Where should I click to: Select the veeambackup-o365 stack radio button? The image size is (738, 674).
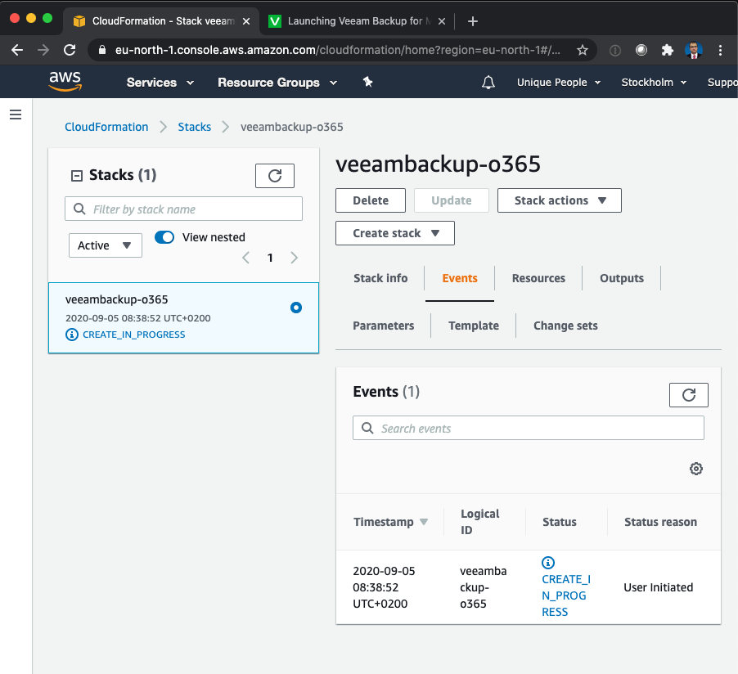pyautogui.click(x=296, y=308)
